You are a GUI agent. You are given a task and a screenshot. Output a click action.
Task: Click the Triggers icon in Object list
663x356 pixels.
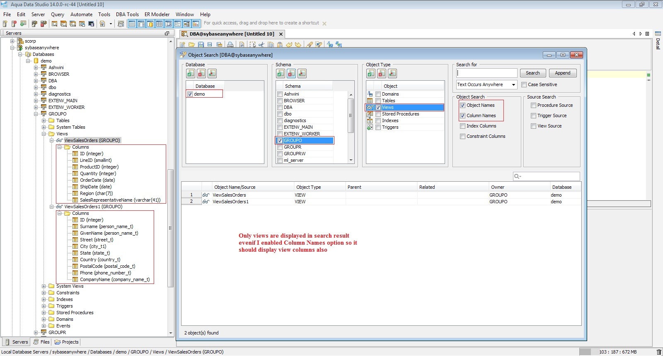(370, 127)
